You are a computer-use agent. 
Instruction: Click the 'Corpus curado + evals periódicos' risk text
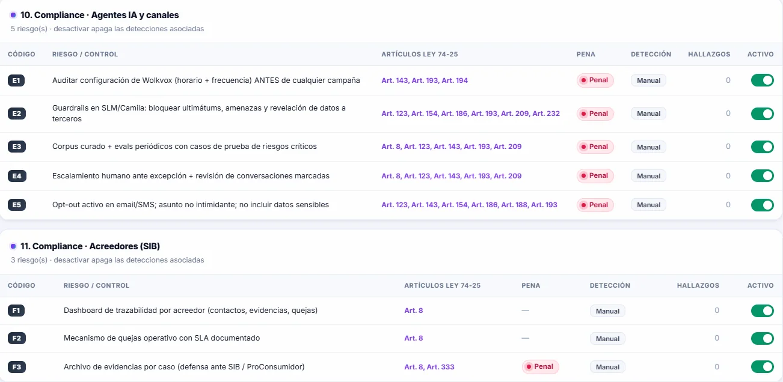point(185,147)
